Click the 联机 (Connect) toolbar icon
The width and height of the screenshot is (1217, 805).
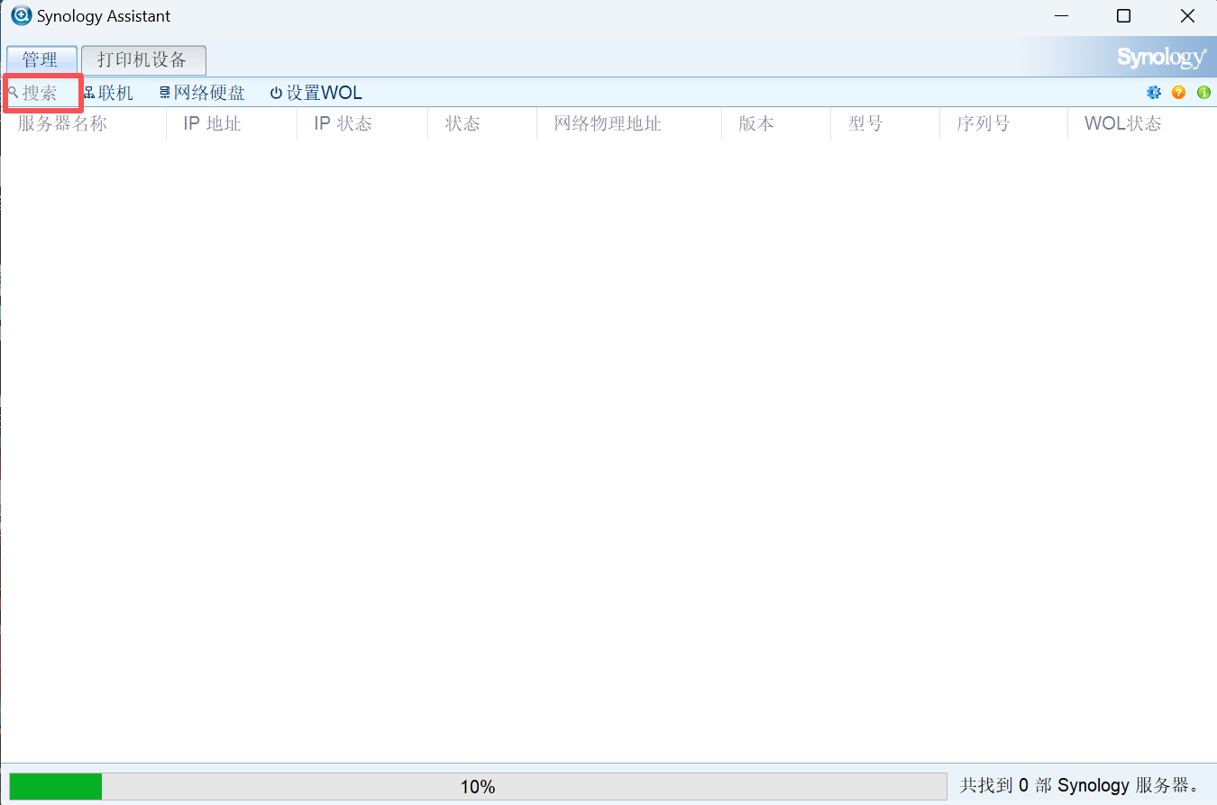108,92
